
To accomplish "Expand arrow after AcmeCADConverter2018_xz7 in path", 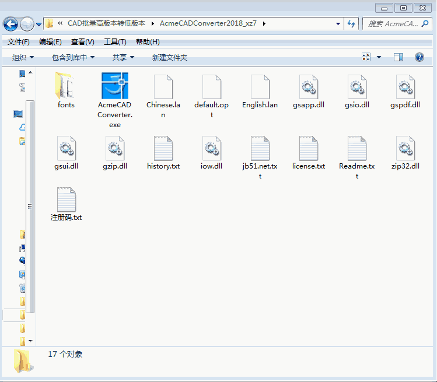I will click(x=264, y=23).
